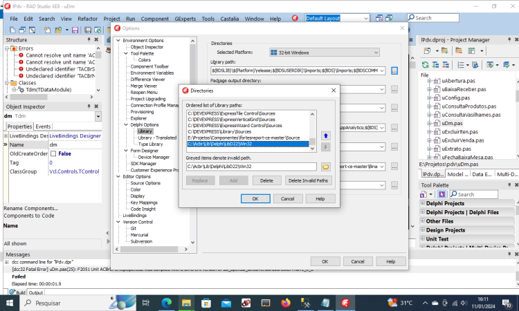Open the Castalia menu
The height and width of the screenshot is (311, 519).
229,19
